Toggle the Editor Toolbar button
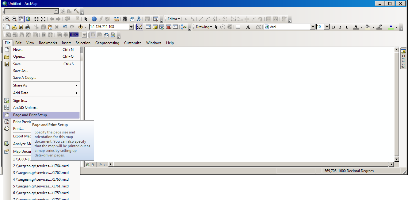The height and width of the screenshot is (200, 408). click(139, 27)
